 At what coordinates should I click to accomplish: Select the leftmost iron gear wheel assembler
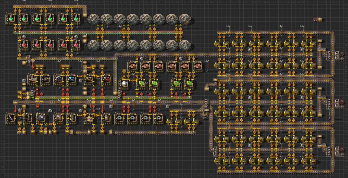click(x=119, y=119)
